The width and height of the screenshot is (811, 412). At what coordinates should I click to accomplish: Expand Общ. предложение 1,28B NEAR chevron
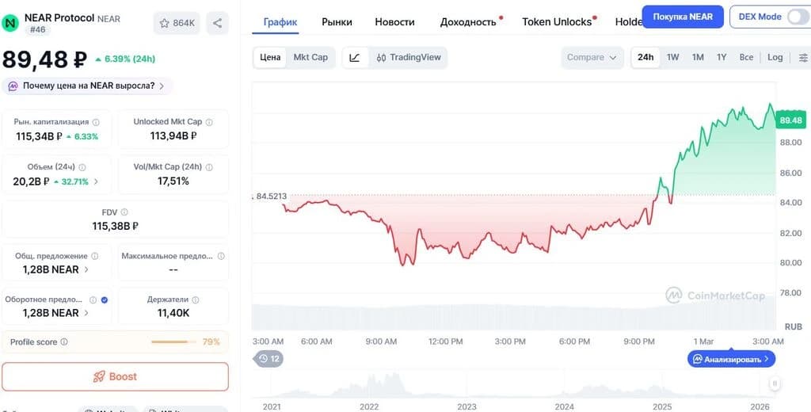[x=86, y=269]
